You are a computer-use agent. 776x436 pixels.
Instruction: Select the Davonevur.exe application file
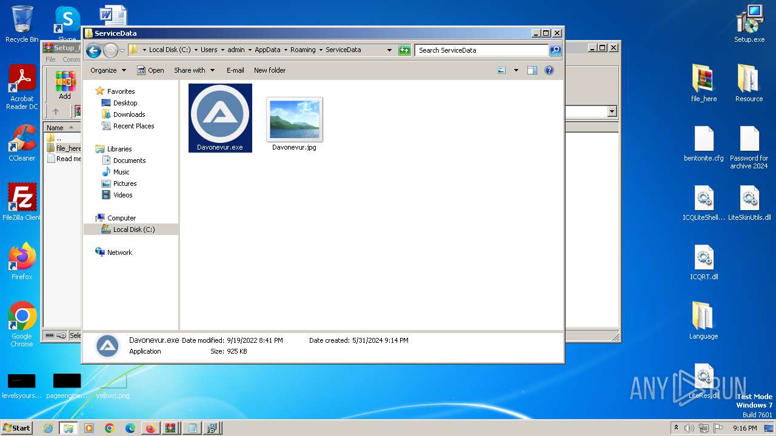coord(220,117)
